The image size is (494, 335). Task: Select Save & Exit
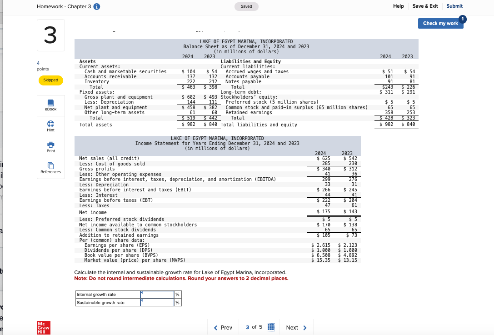point(425,6)
